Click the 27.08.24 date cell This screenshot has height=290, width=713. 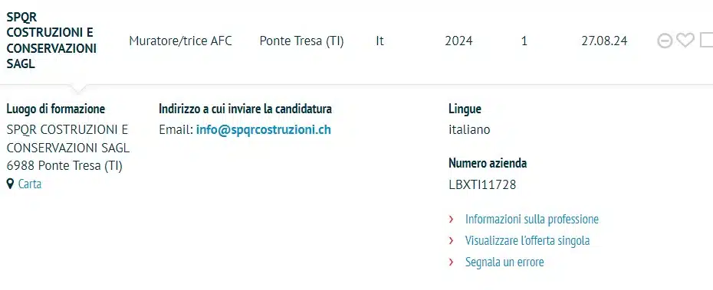[604, 41]
